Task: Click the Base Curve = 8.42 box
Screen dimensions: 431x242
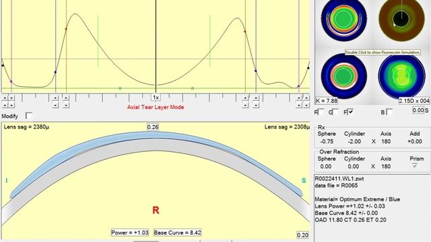Action: (177, 233)
